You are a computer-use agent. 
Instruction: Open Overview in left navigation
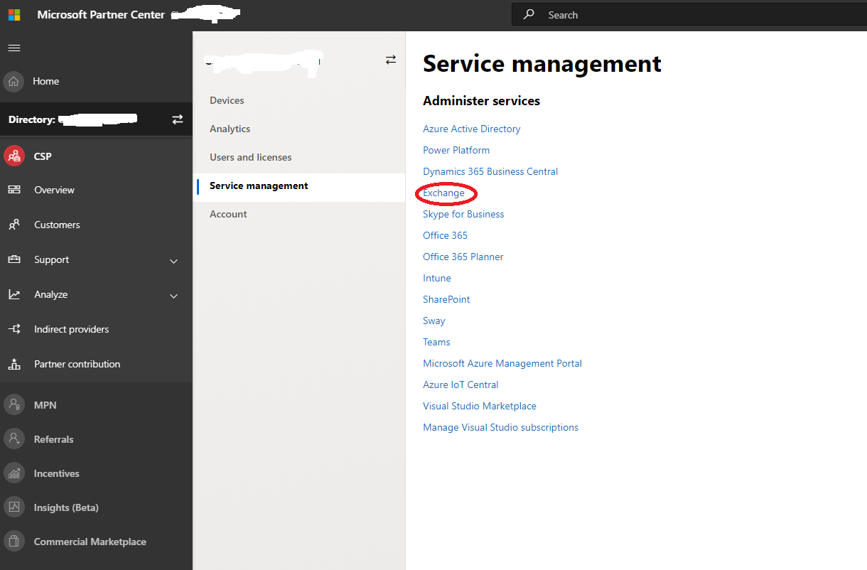54,190
